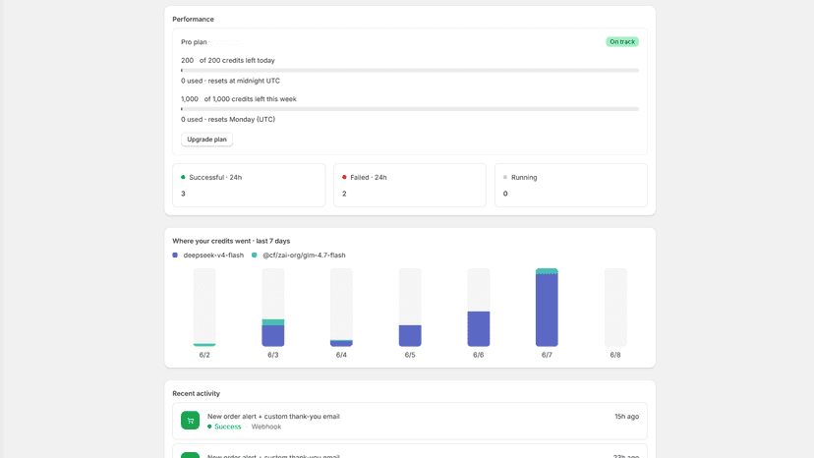
Task: Click the Performance section heading
Action: point(193,20)
